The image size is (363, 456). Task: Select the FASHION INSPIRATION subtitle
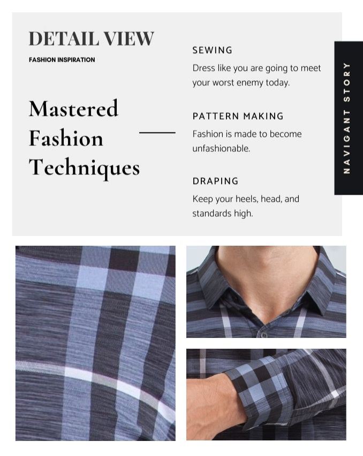coord(62,60)
